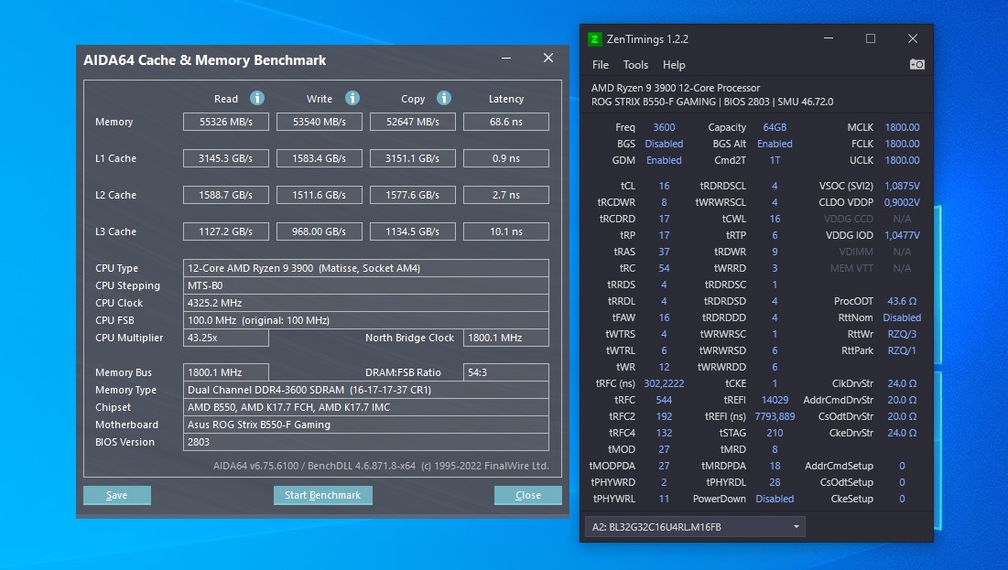The height and width of the screenshot is (570, 1008).
Task: Click the tSTAG value 210
Action: pos(775,433)
